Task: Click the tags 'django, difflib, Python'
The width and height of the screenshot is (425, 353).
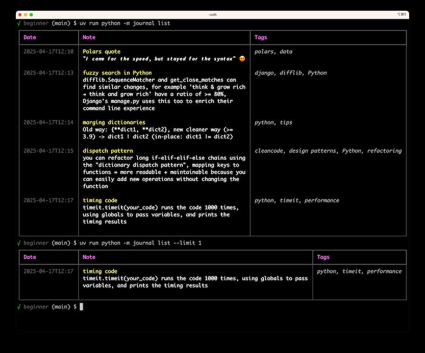Action: tap(291, 73)
